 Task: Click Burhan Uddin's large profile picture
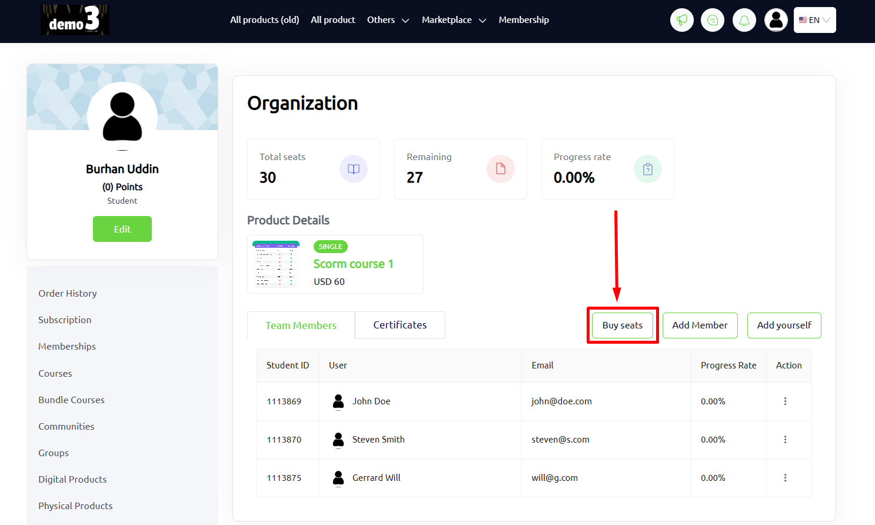(x=122, y=117)
